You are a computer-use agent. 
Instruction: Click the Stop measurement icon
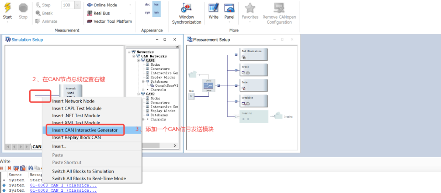23,8
